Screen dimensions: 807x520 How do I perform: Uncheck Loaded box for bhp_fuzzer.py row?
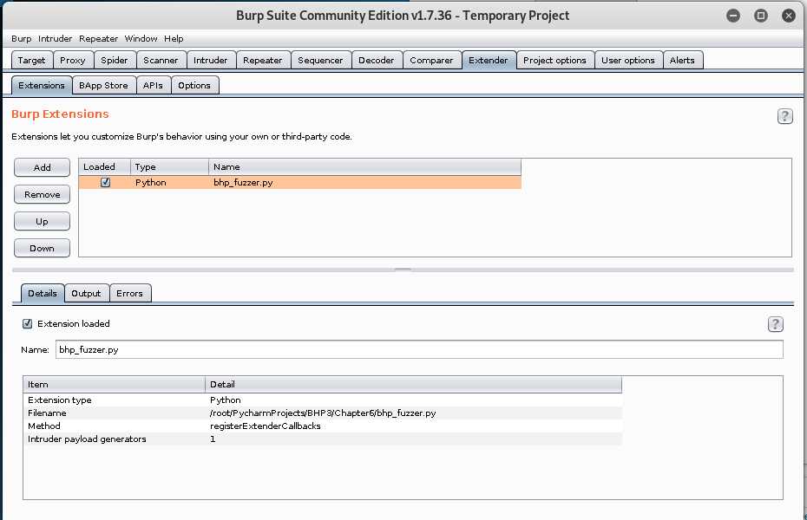tap(106, 182)
